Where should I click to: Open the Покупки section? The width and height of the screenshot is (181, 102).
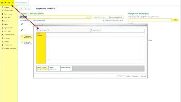[7, 21]
